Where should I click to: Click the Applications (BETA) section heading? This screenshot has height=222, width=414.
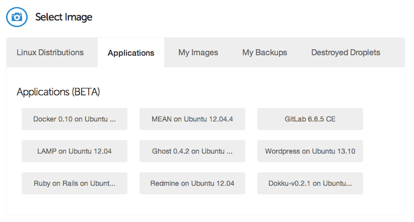point(58,92)
